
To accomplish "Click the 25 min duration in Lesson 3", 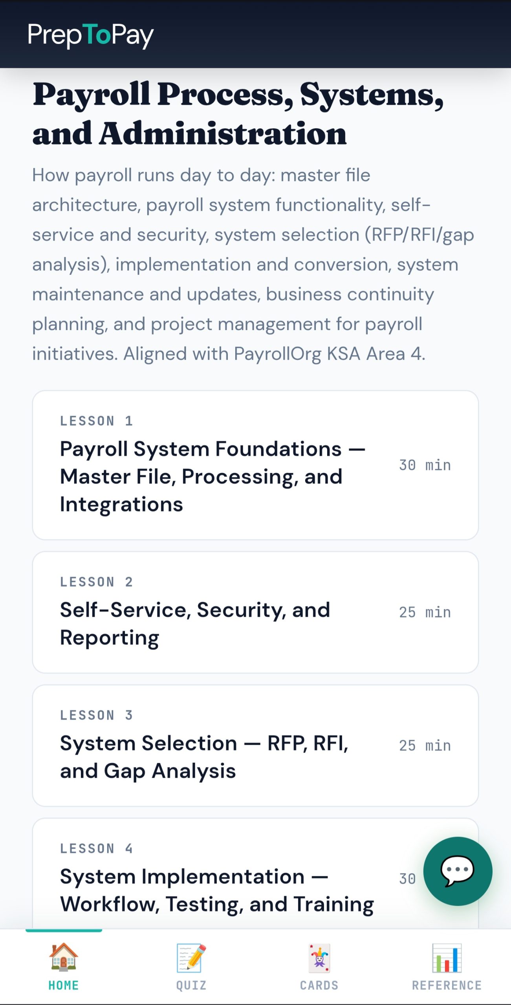I will click(425, 746).
